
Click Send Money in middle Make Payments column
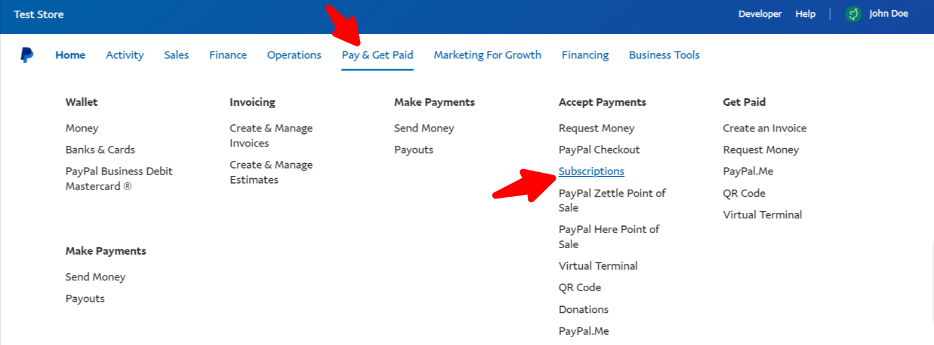[x=424, y=129]
